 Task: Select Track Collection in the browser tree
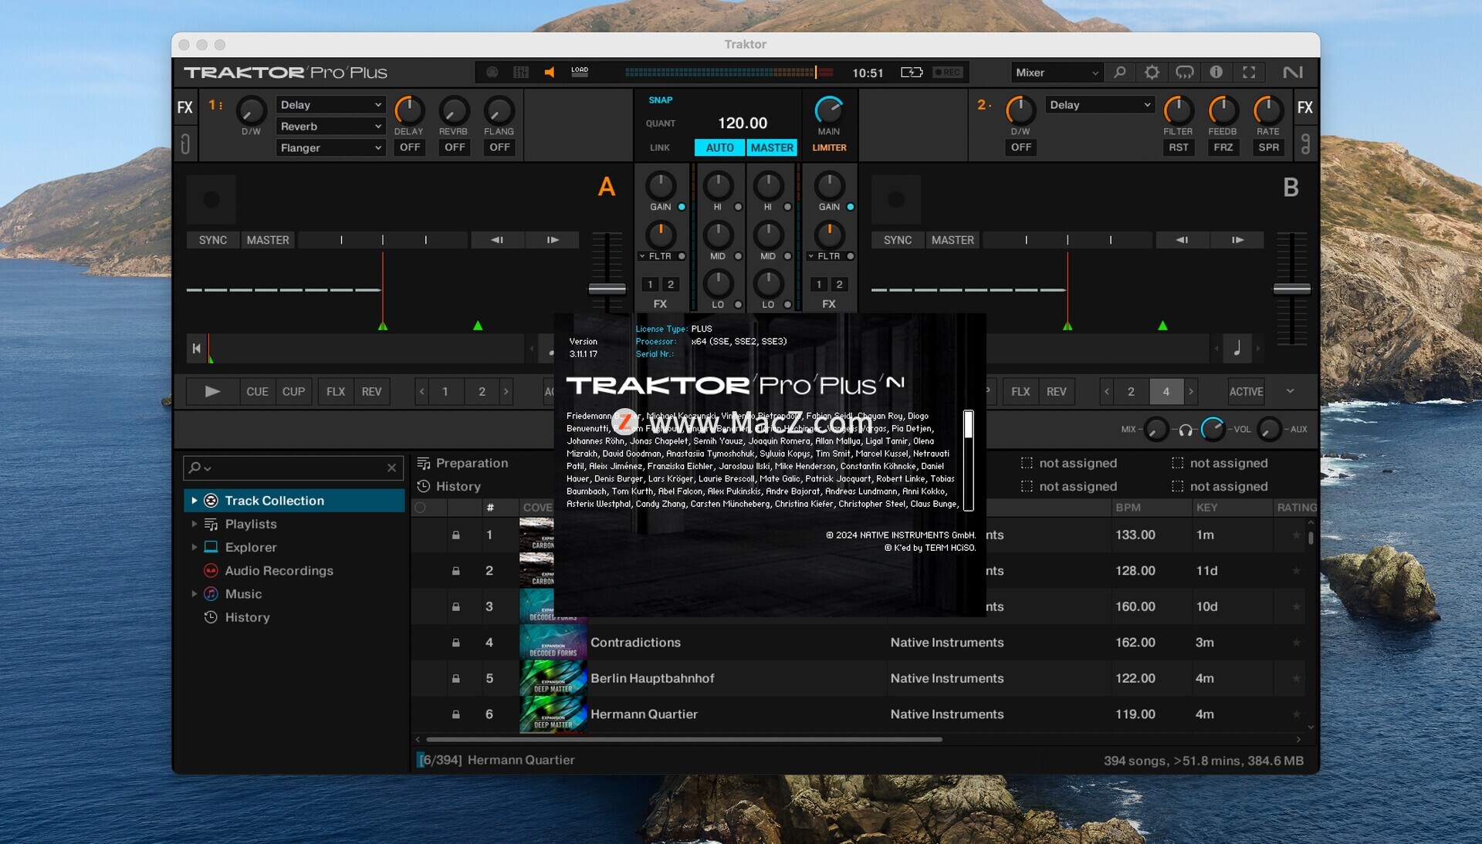pos(295,501)
